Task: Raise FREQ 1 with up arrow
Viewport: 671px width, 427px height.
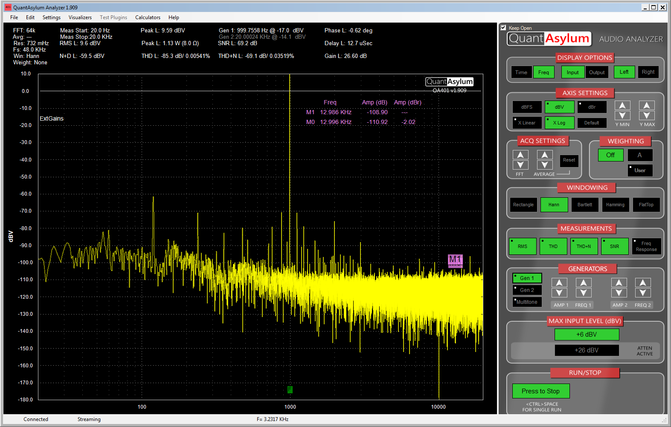Action: (584, 283)
